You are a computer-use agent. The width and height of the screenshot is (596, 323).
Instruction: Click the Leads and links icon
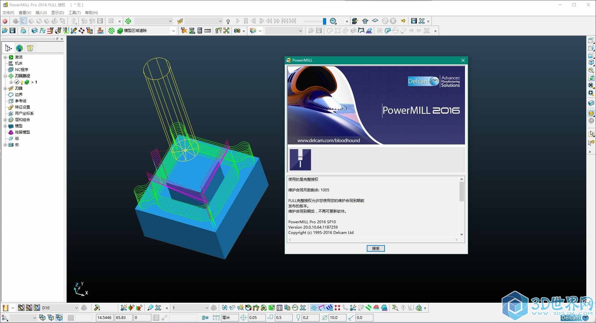click(66, 31)
